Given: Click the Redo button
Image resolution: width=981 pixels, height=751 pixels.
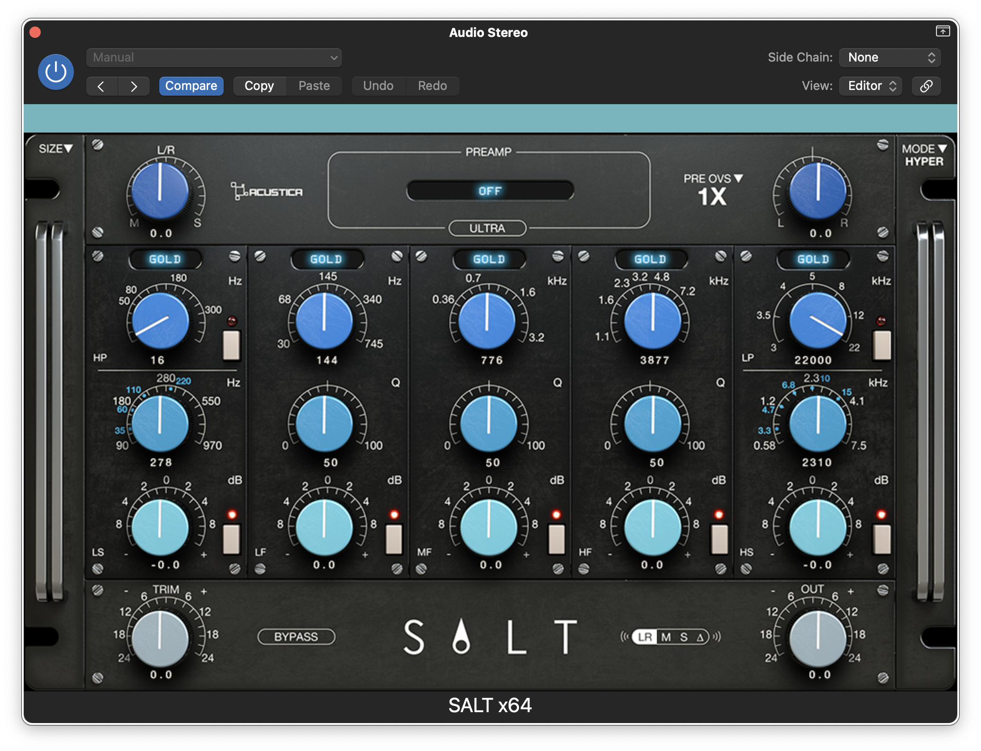Looking at the screenshot, I should coord(432,86).
